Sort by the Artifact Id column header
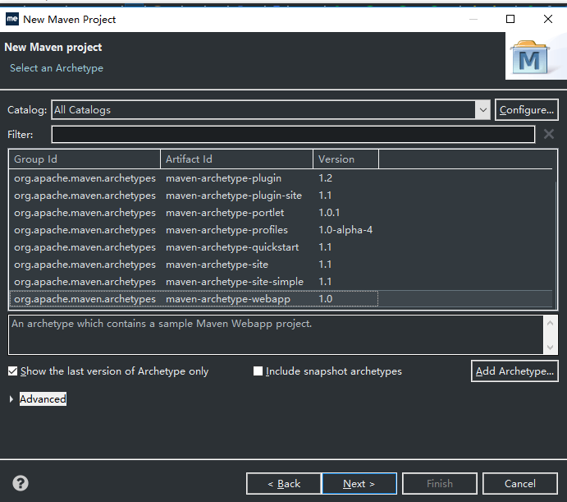This screenshot has height=502, width=567. (237, 159)
